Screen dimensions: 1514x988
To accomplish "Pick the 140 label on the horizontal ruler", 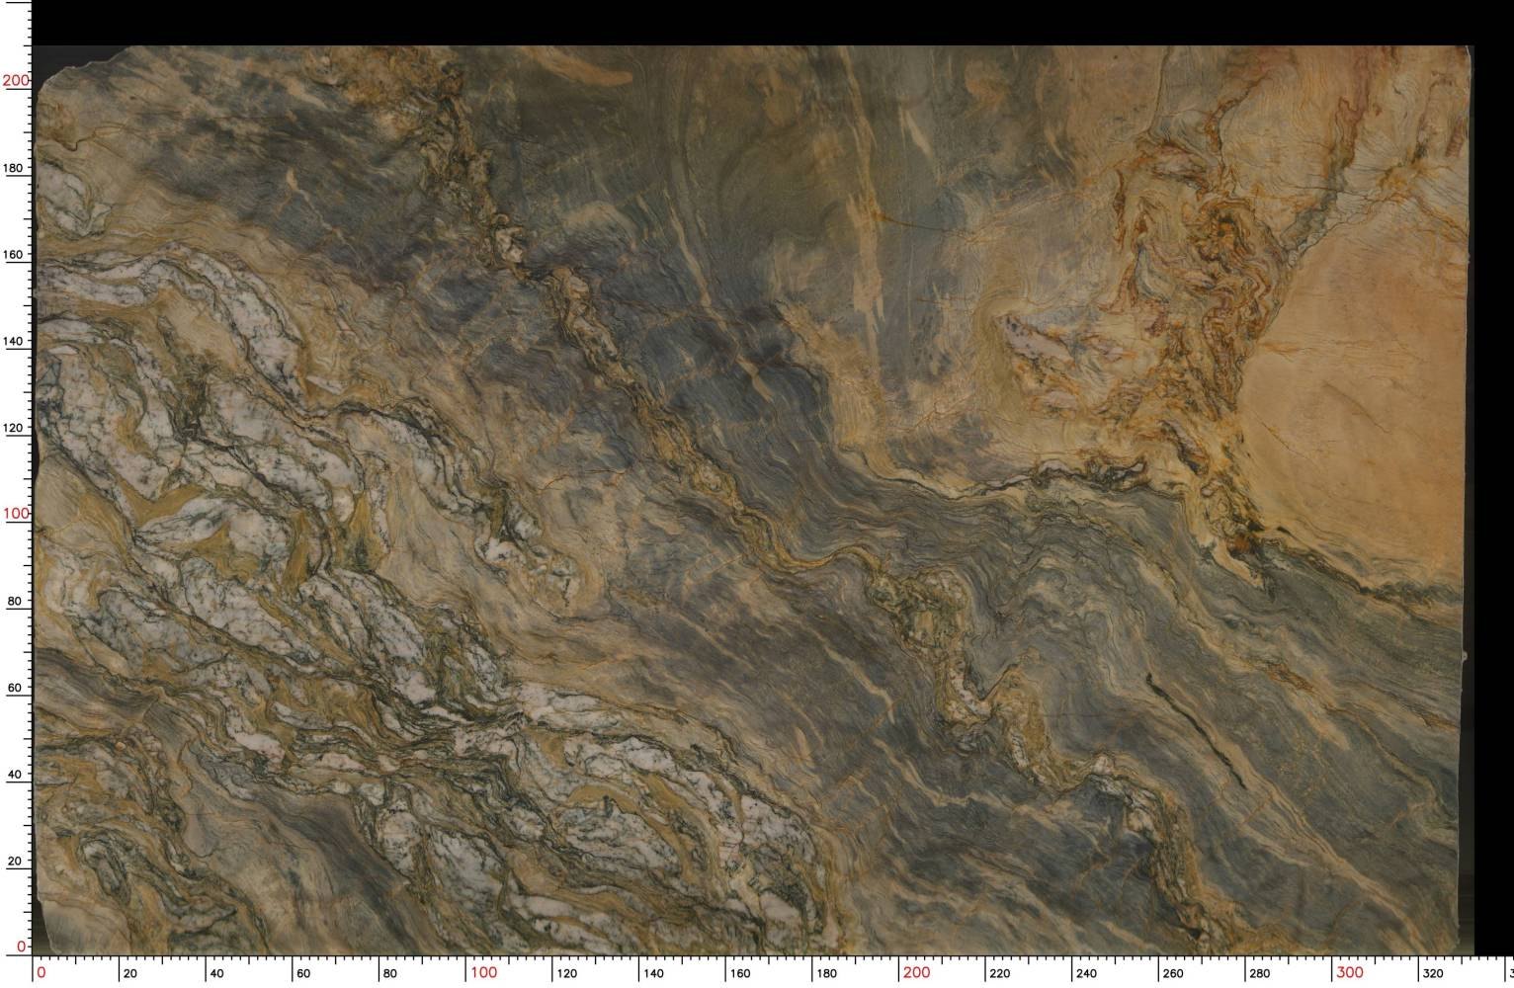I will [x=653, y=973].
